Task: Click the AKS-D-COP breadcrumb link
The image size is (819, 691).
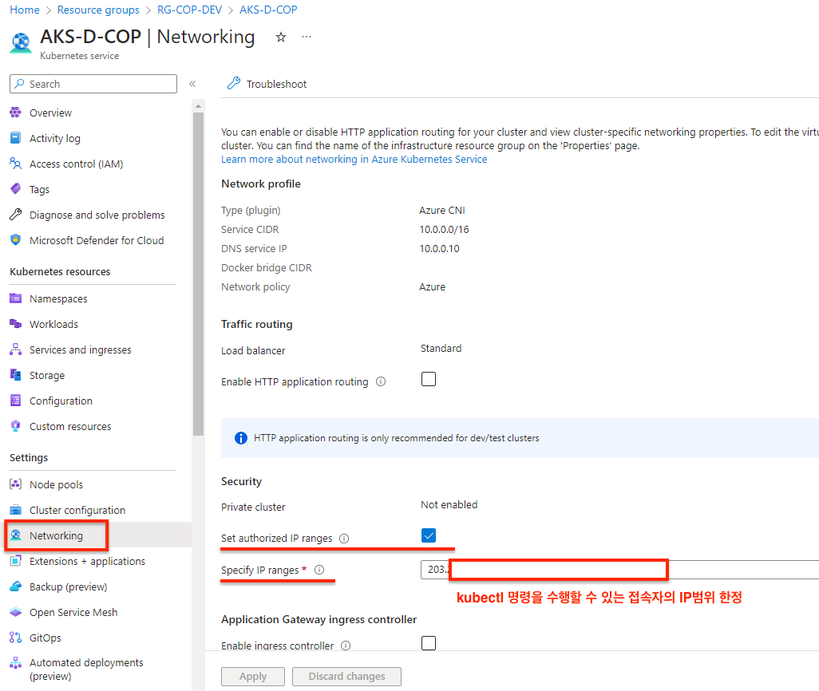Action: coord(268,10)
